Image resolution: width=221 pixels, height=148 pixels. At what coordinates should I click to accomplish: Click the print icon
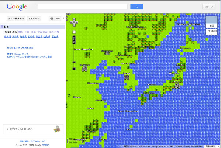point(52,18)
